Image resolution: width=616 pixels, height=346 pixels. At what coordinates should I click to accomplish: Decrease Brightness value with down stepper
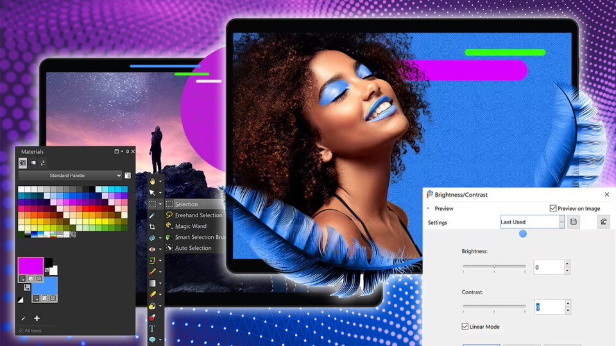pyautogui.click(x=567, y=270)
